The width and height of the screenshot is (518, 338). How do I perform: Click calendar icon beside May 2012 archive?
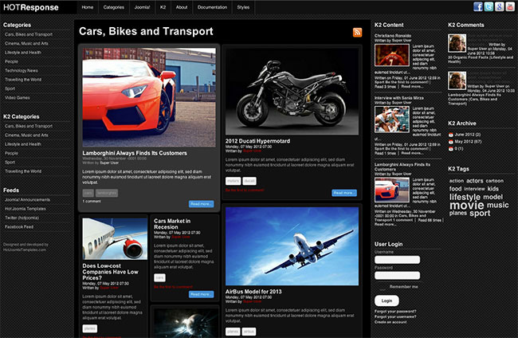[450, 142]
